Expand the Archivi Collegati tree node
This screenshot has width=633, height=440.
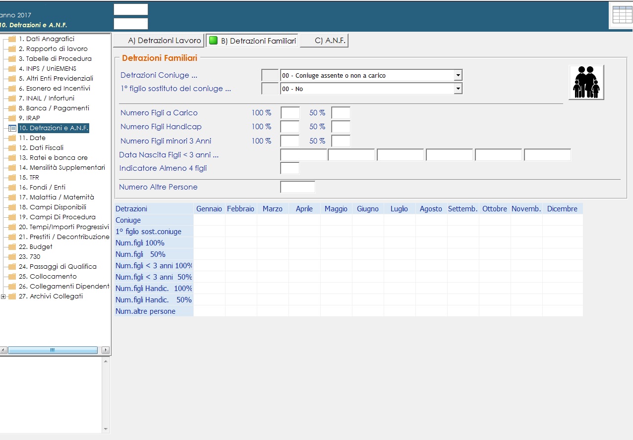[x=3, y=296]
